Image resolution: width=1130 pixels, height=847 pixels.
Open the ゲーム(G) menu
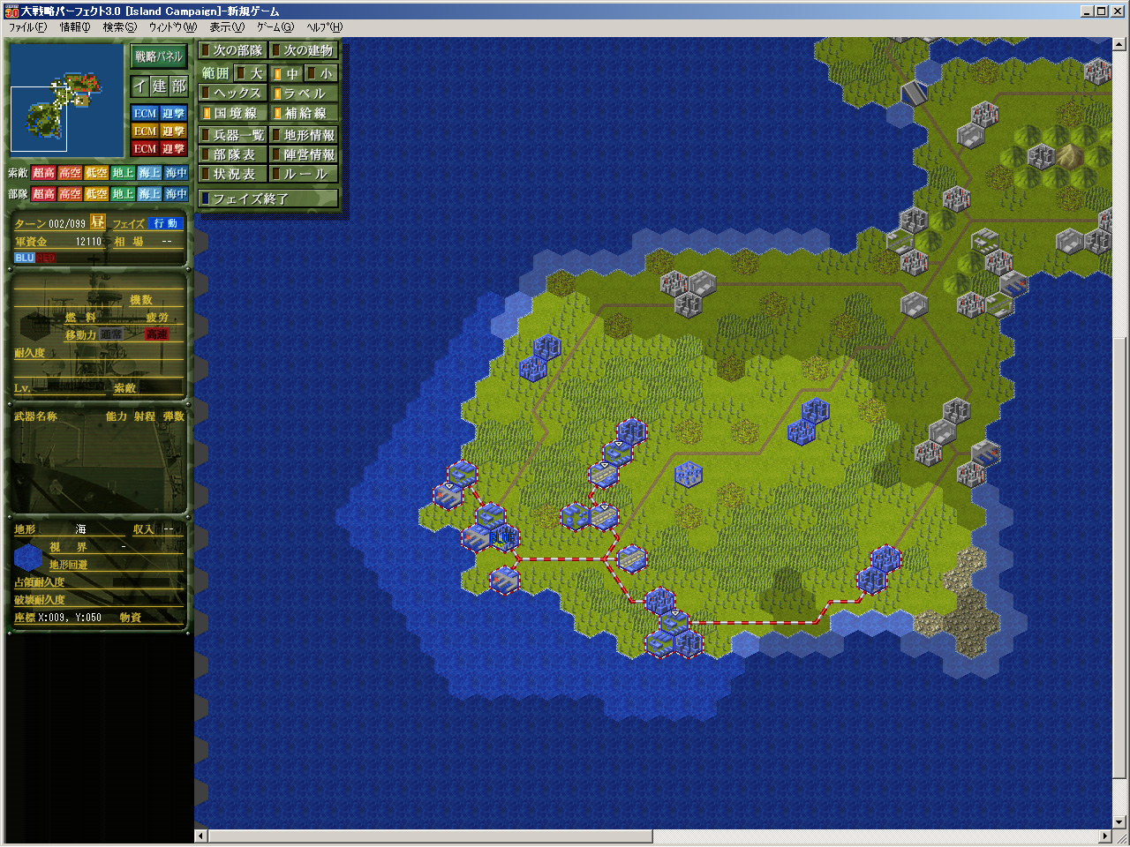[275, 27]
